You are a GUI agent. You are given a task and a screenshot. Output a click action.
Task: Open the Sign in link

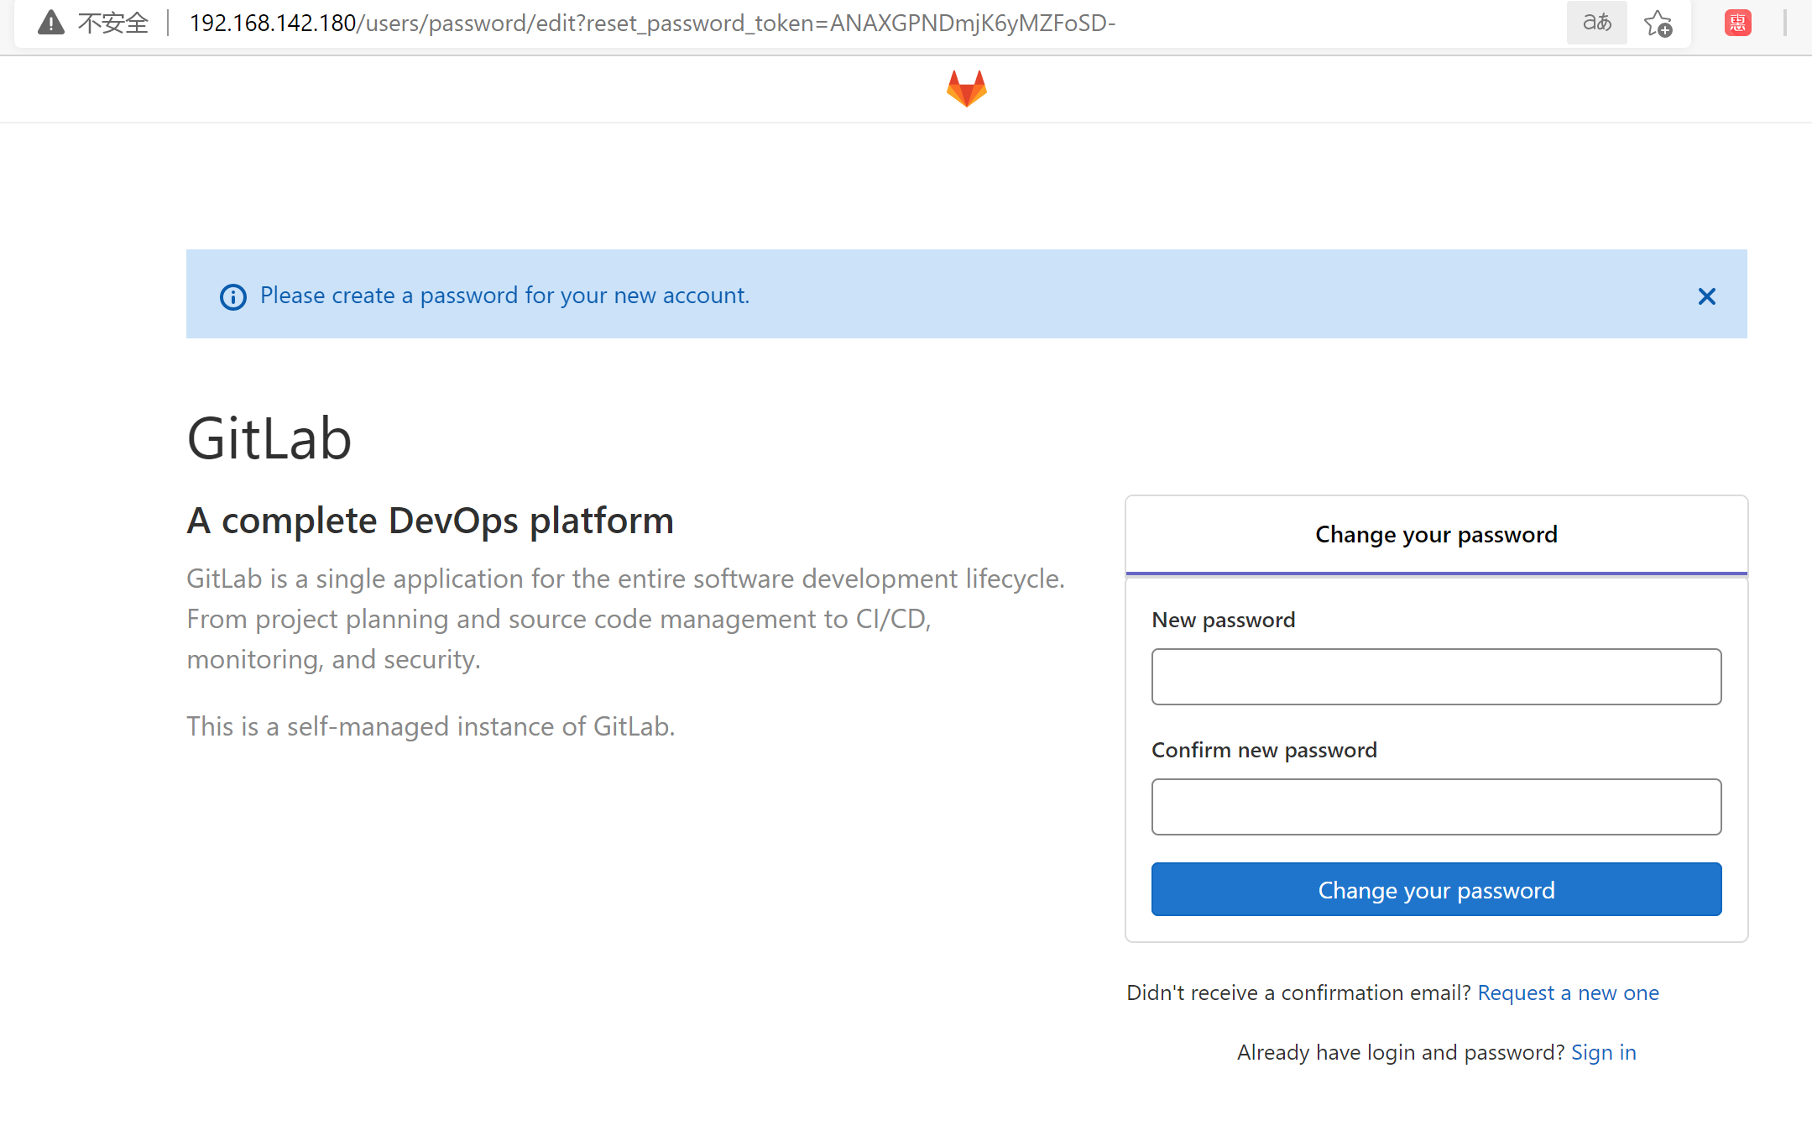click(x=1603, y=1052)
